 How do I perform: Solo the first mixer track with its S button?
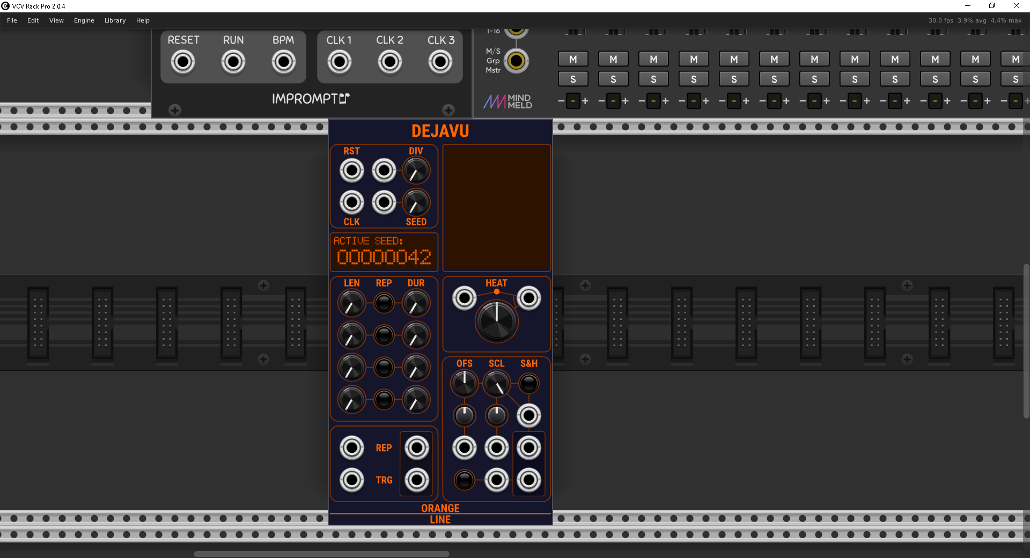(573, 79)
